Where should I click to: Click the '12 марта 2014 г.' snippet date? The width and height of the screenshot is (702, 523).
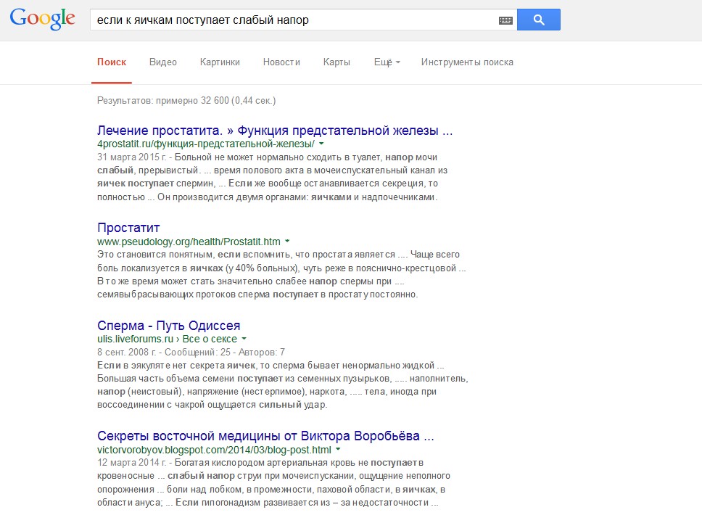coord(132,463)
